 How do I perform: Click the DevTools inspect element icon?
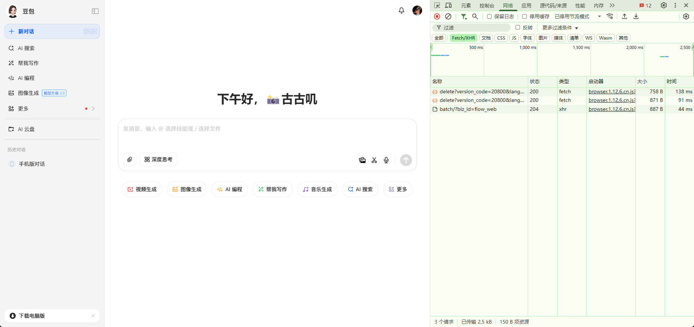pos(437,5)
